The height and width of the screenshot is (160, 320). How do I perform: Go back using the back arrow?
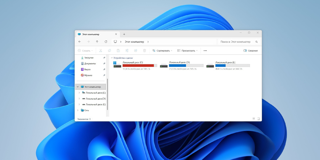pos(80,42)
